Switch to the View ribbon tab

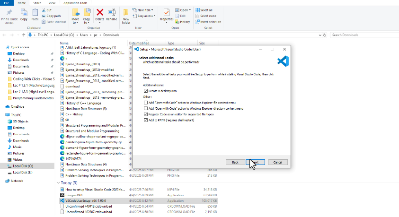(x=52, y=3)
